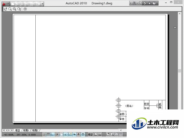
Task: Toggle Grid Display in status bar
Action: coord(48,134)
